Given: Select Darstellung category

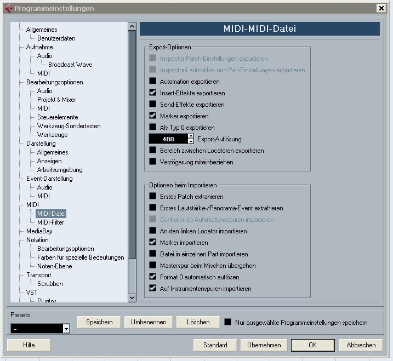Looking at the screenshot, I should [x=41, y=144].
